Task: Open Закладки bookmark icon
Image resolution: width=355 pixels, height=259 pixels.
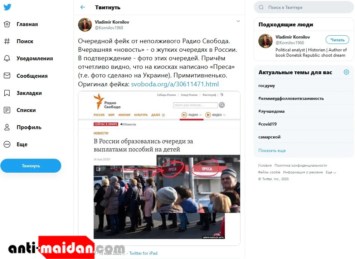Action: (7, 93)
